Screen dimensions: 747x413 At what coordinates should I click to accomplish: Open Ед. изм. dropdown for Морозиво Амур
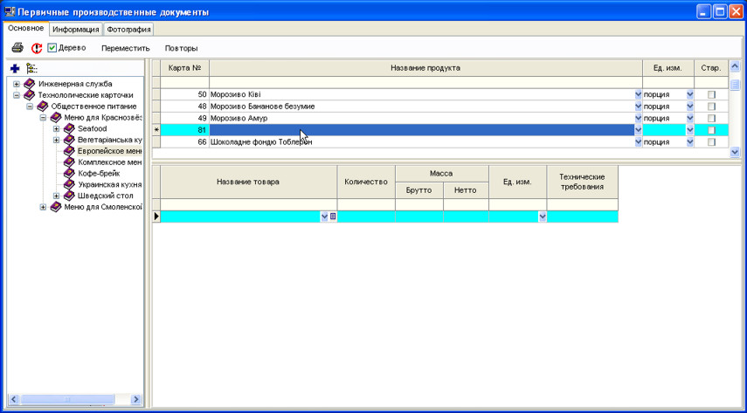point(689,119)
